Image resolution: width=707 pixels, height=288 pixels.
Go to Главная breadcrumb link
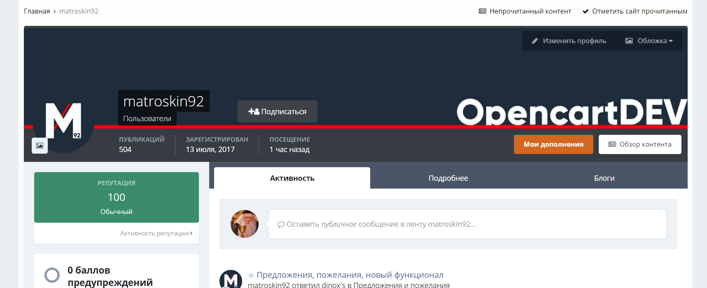(37, 11)
